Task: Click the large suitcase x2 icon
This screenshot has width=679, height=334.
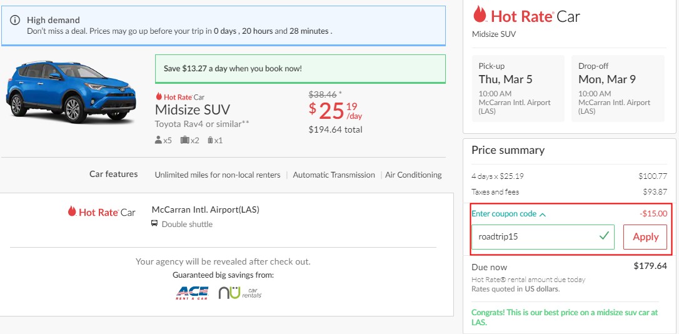Action: coord(185,140)
